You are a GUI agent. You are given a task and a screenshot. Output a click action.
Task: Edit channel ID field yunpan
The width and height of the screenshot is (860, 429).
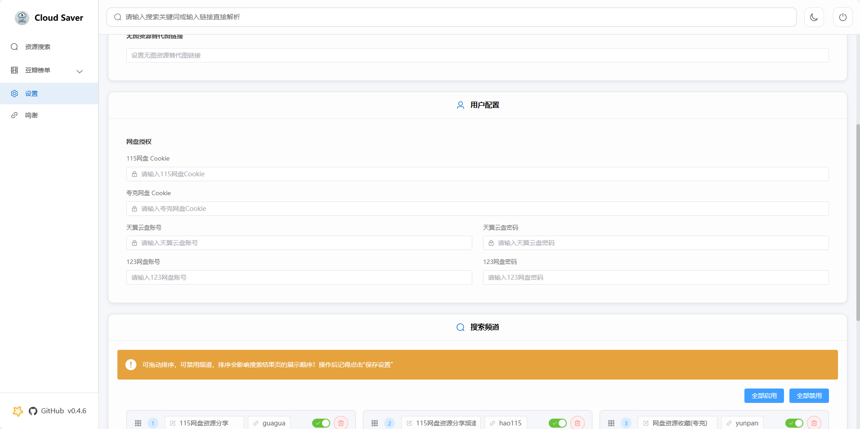742,423
